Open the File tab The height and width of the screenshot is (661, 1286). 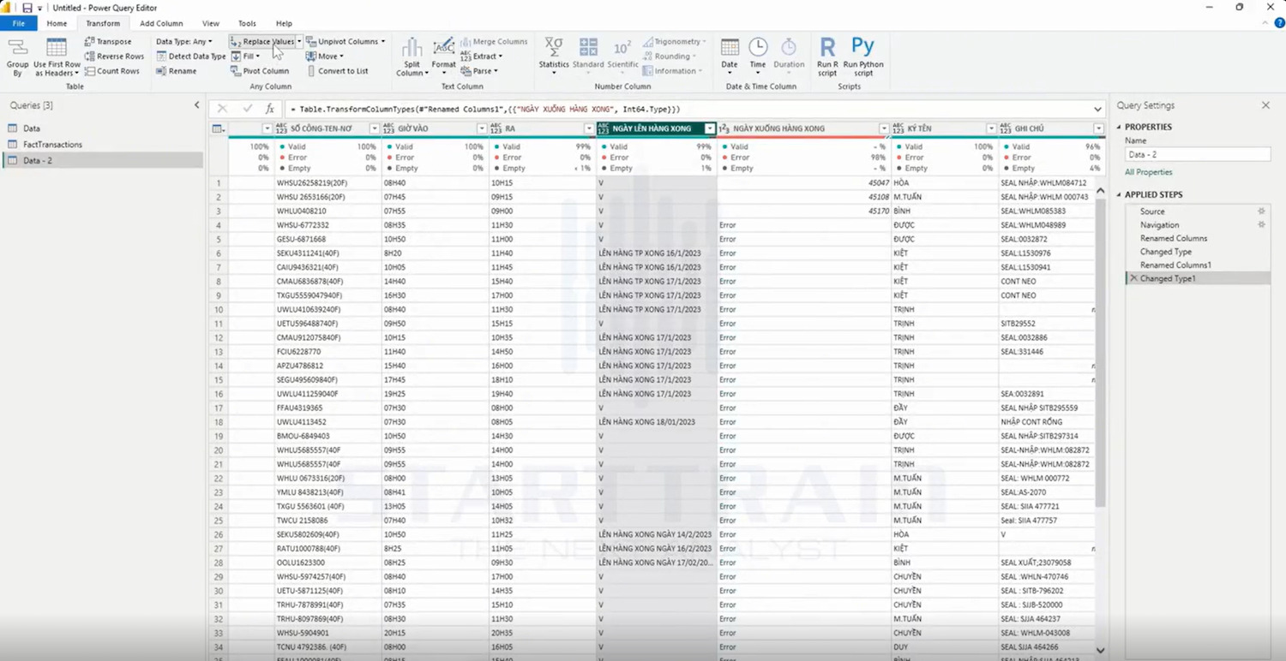click(x=19, y=23)
